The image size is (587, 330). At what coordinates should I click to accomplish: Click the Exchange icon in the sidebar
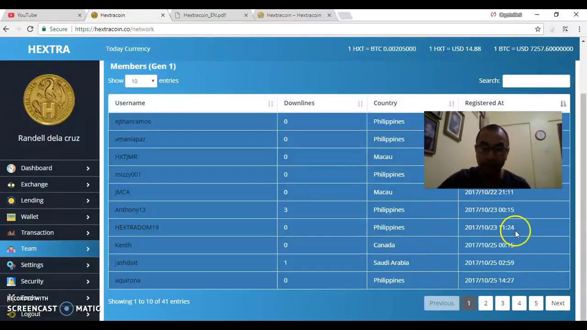(x=11, y=184)
